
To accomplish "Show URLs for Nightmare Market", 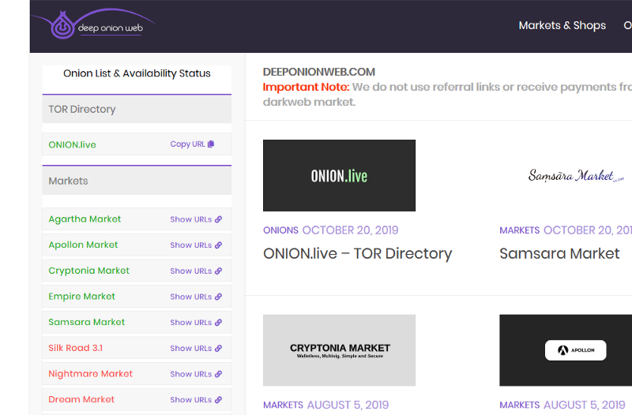I will [x=190, y=374].
